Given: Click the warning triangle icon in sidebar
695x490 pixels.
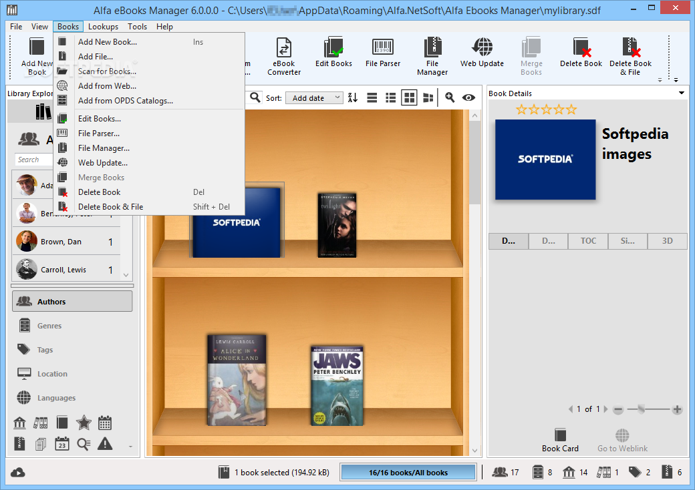Looking at the screenshot, I should coord(105,443).
